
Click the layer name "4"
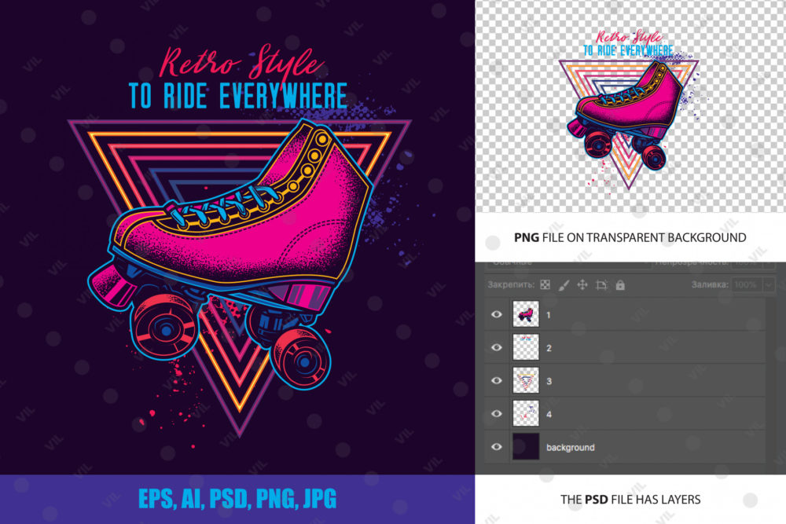tap(549, 414)
